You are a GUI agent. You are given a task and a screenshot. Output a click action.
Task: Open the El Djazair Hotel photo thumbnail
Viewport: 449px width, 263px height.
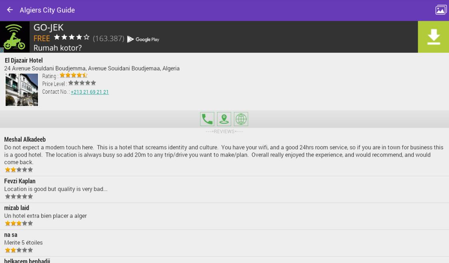pos(22,90)
